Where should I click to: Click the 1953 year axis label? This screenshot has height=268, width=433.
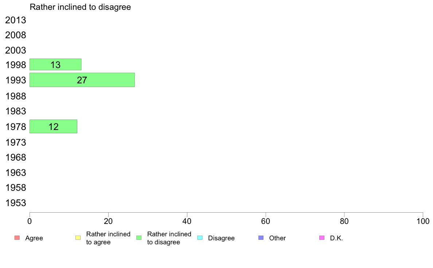[16, 203]
